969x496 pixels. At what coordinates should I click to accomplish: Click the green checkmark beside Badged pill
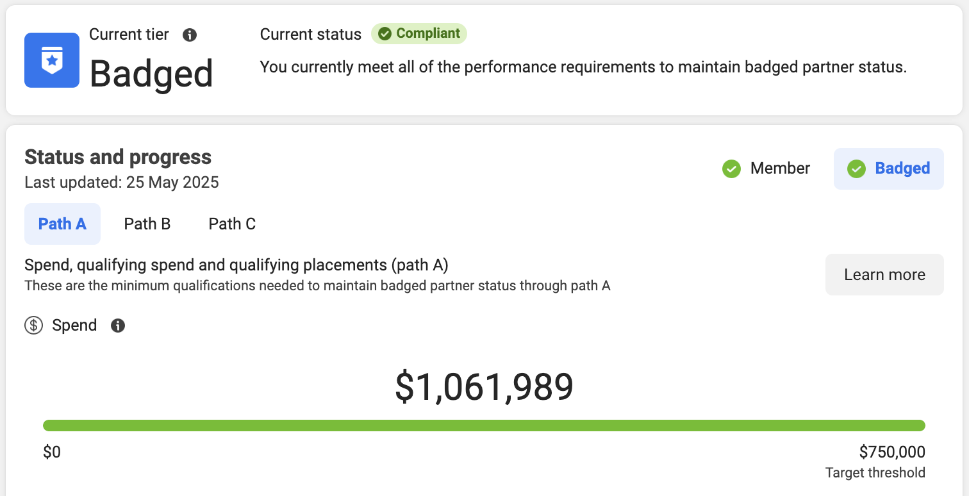pos(856,169)
